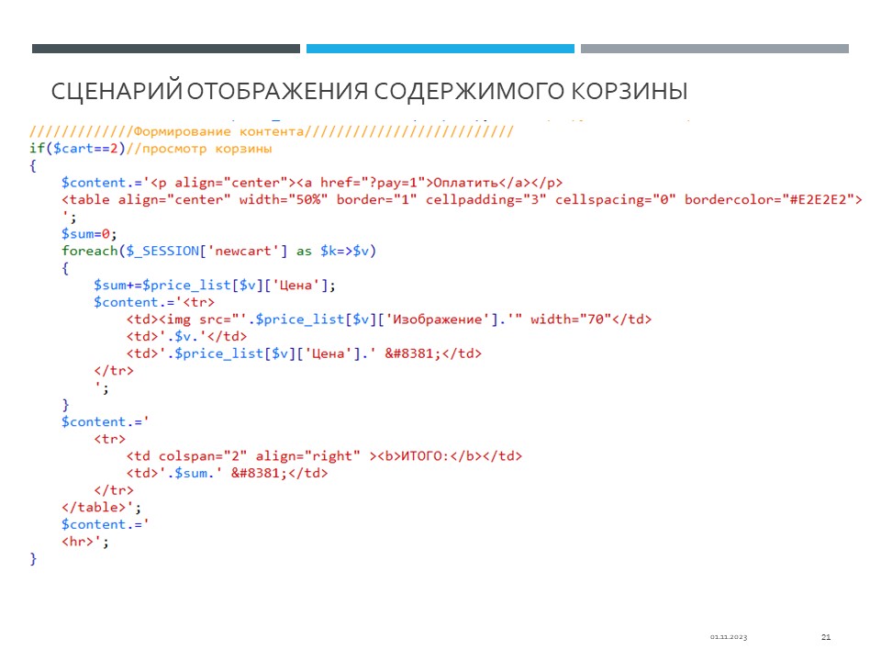Click the orange 'Формирование контента' comment line
The height and width of the screenshot is (661, 881).
click(x=272, y=131)
